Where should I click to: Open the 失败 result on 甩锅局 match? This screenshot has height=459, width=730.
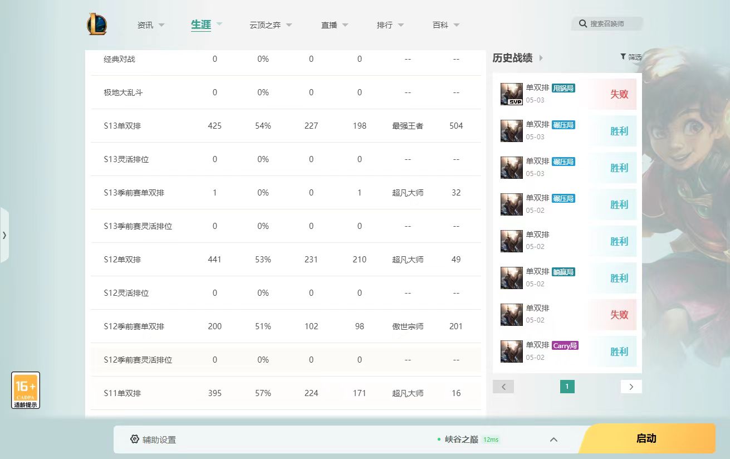pyautogui.click(x=619, y=94)
